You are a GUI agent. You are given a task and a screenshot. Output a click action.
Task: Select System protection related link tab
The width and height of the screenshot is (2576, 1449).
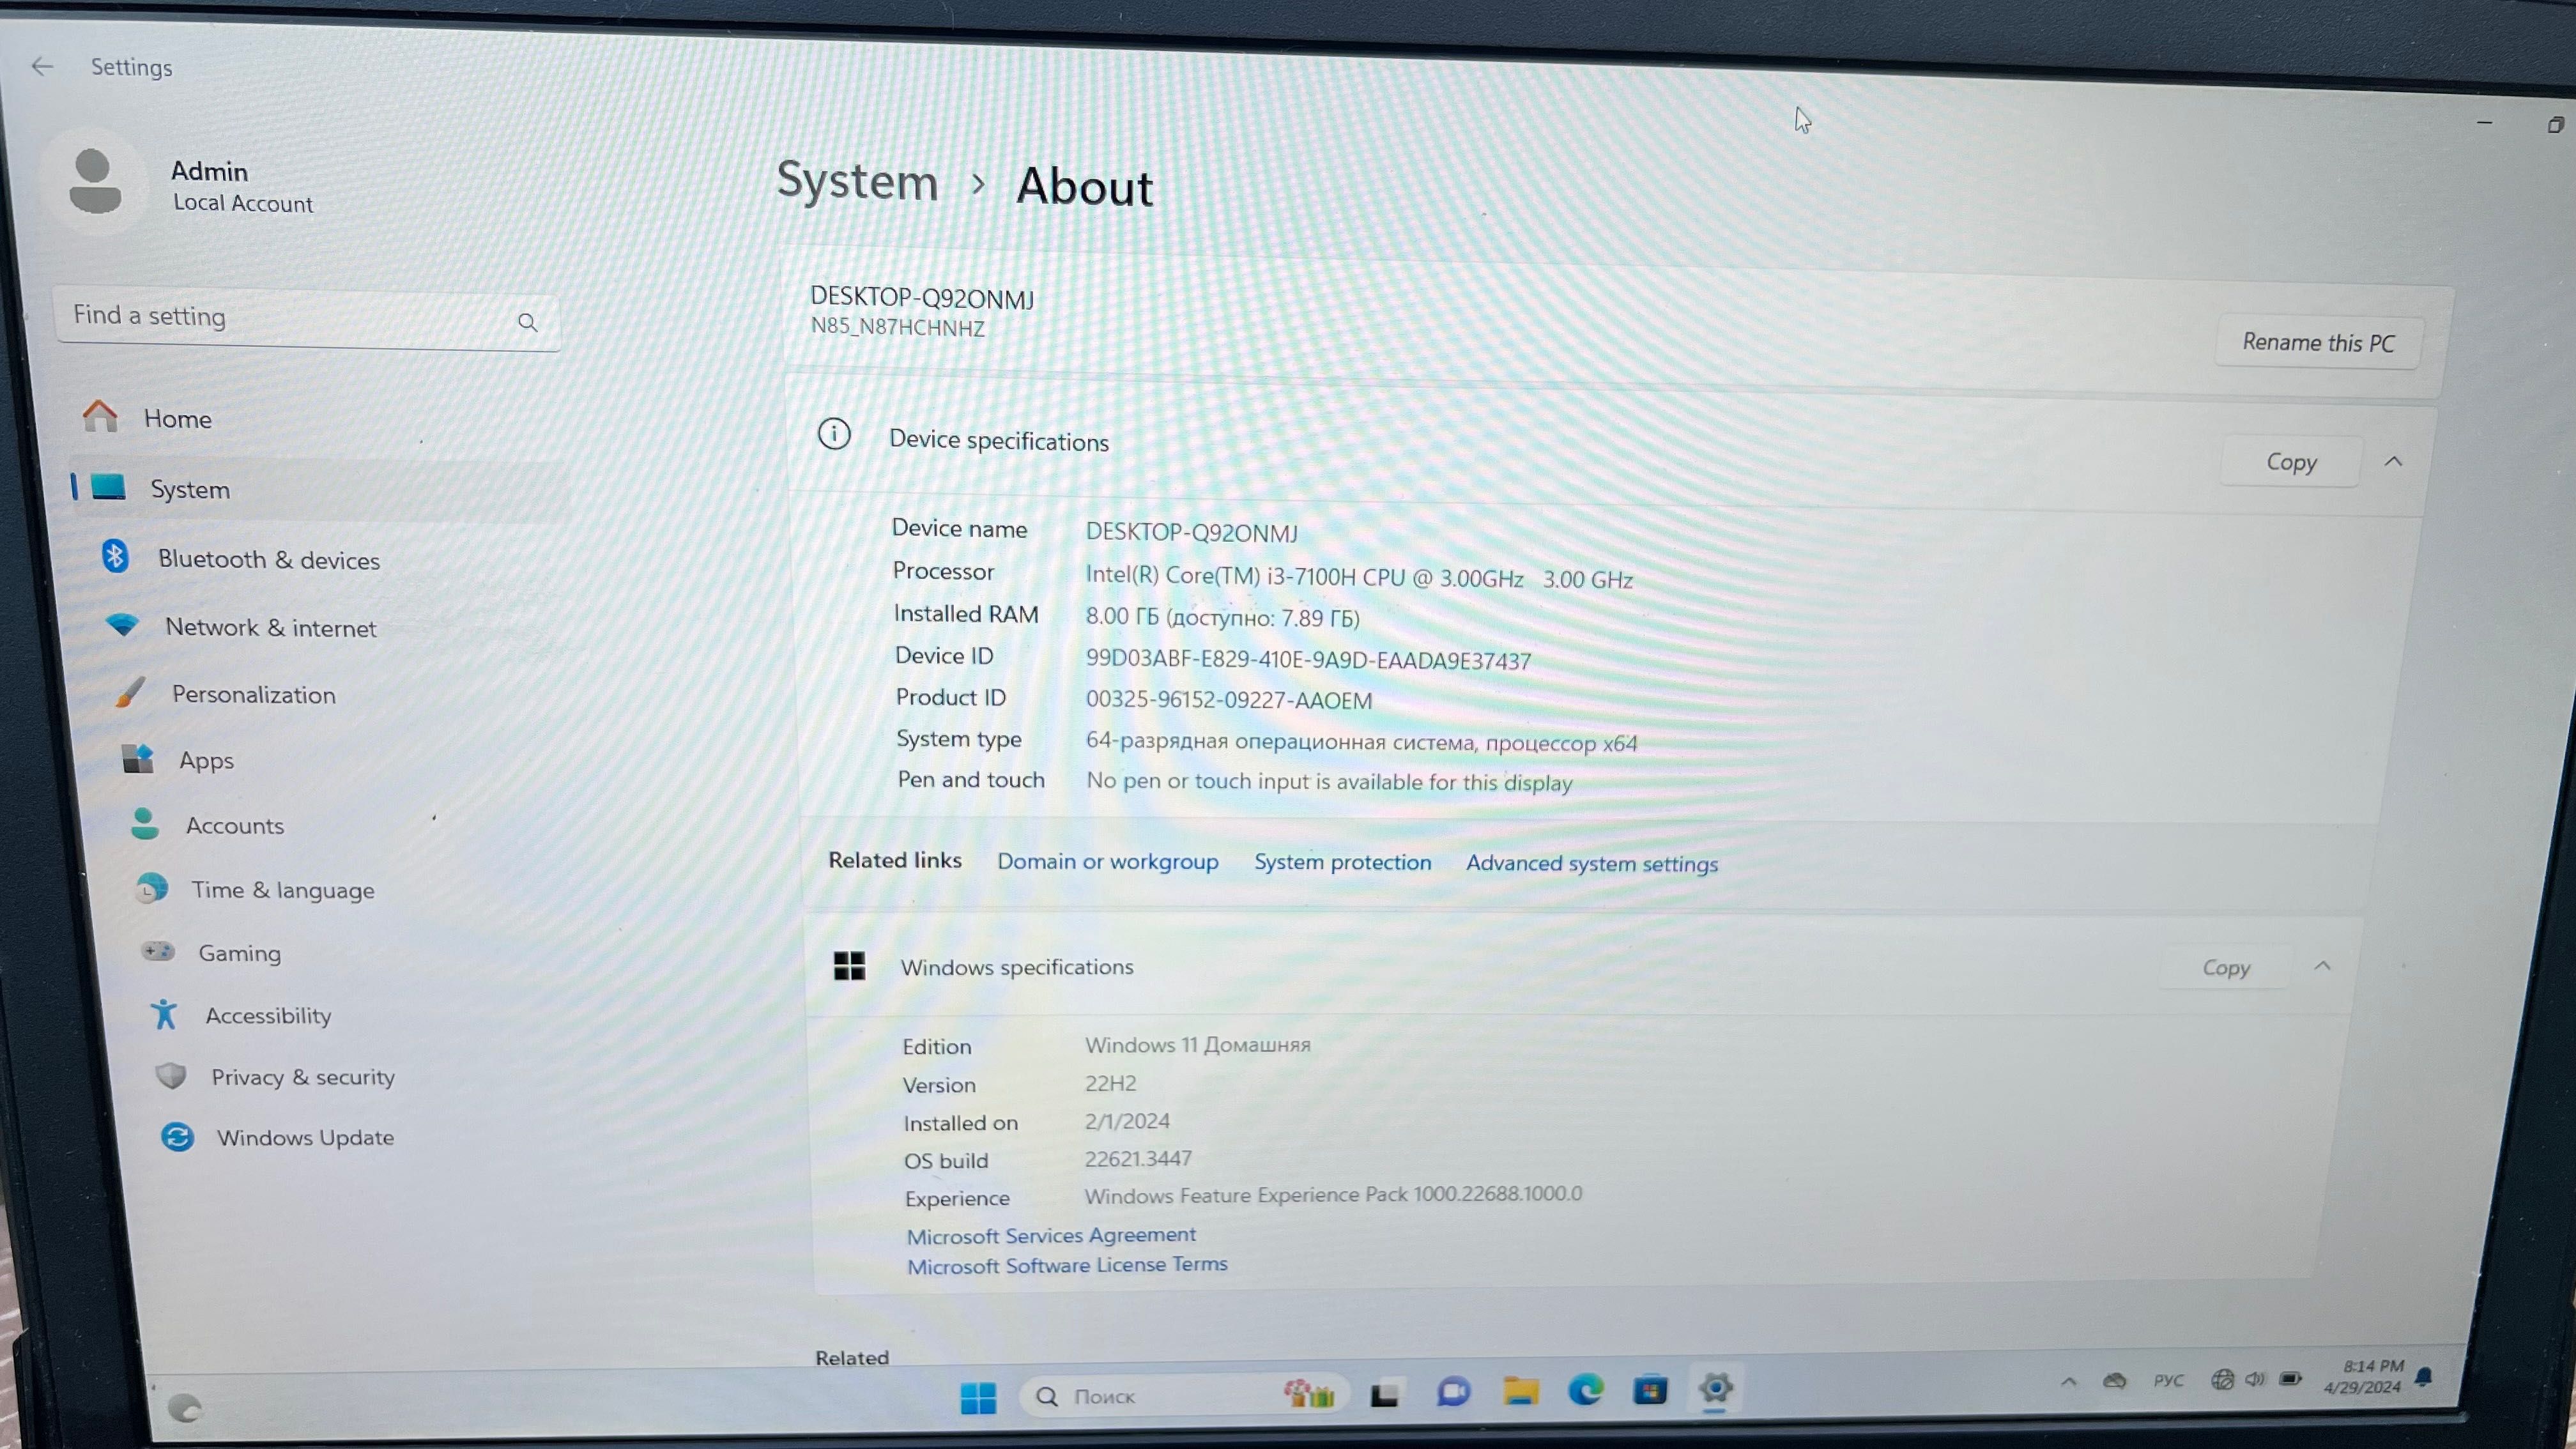1343,862
